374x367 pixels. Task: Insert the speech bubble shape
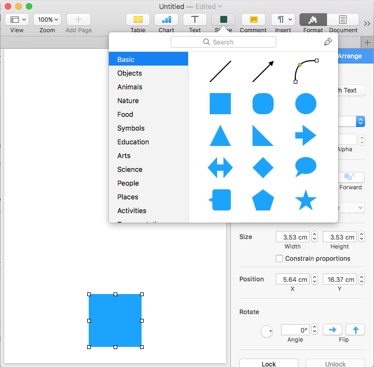click(x=305, y=167)
